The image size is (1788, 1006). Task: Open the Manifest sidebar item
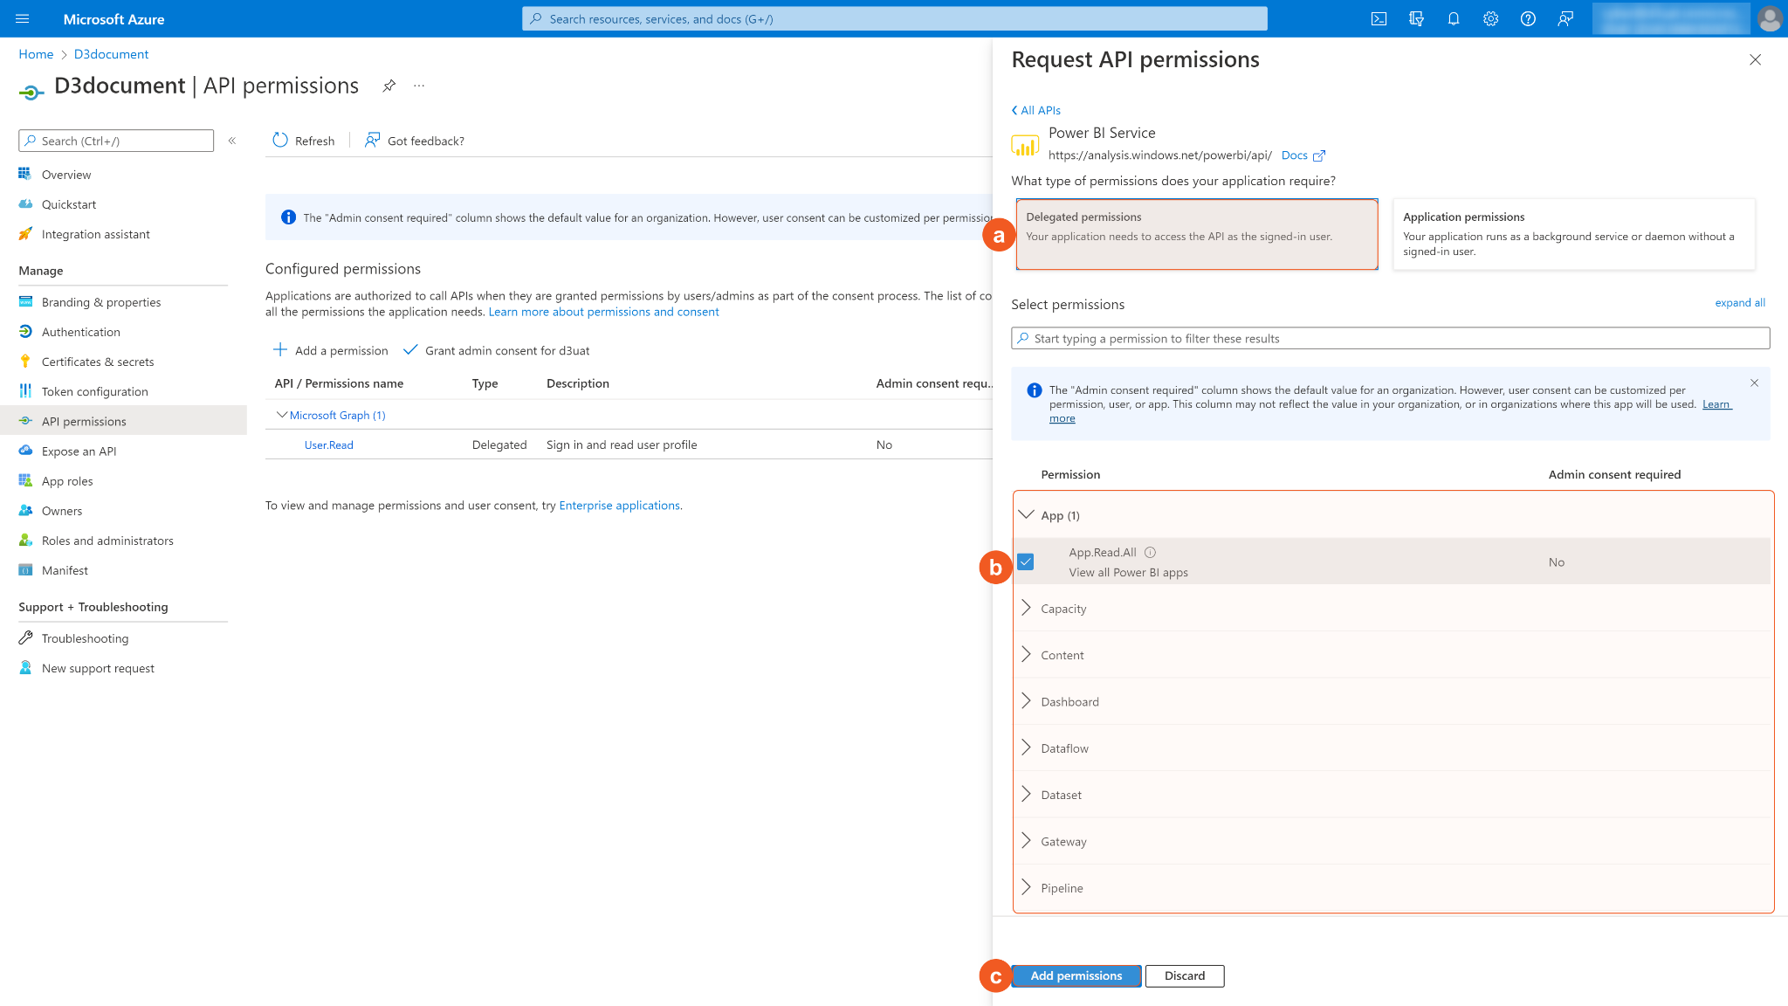pos(65,570)
